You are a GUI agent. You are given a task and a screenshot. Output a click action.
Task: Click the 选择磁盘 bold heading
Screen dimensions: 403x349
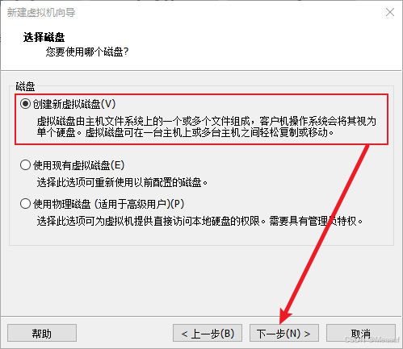coord(44,37)
